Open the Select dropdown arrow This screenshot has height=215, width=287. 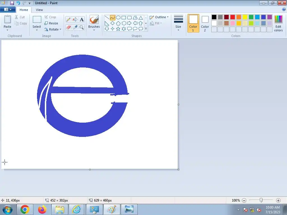37,30
